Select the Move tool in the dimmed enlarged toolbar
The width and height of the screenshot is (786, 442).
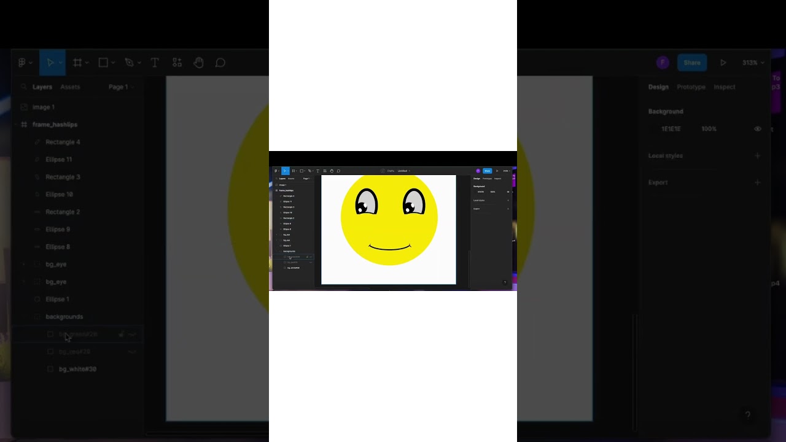[50, 63]
